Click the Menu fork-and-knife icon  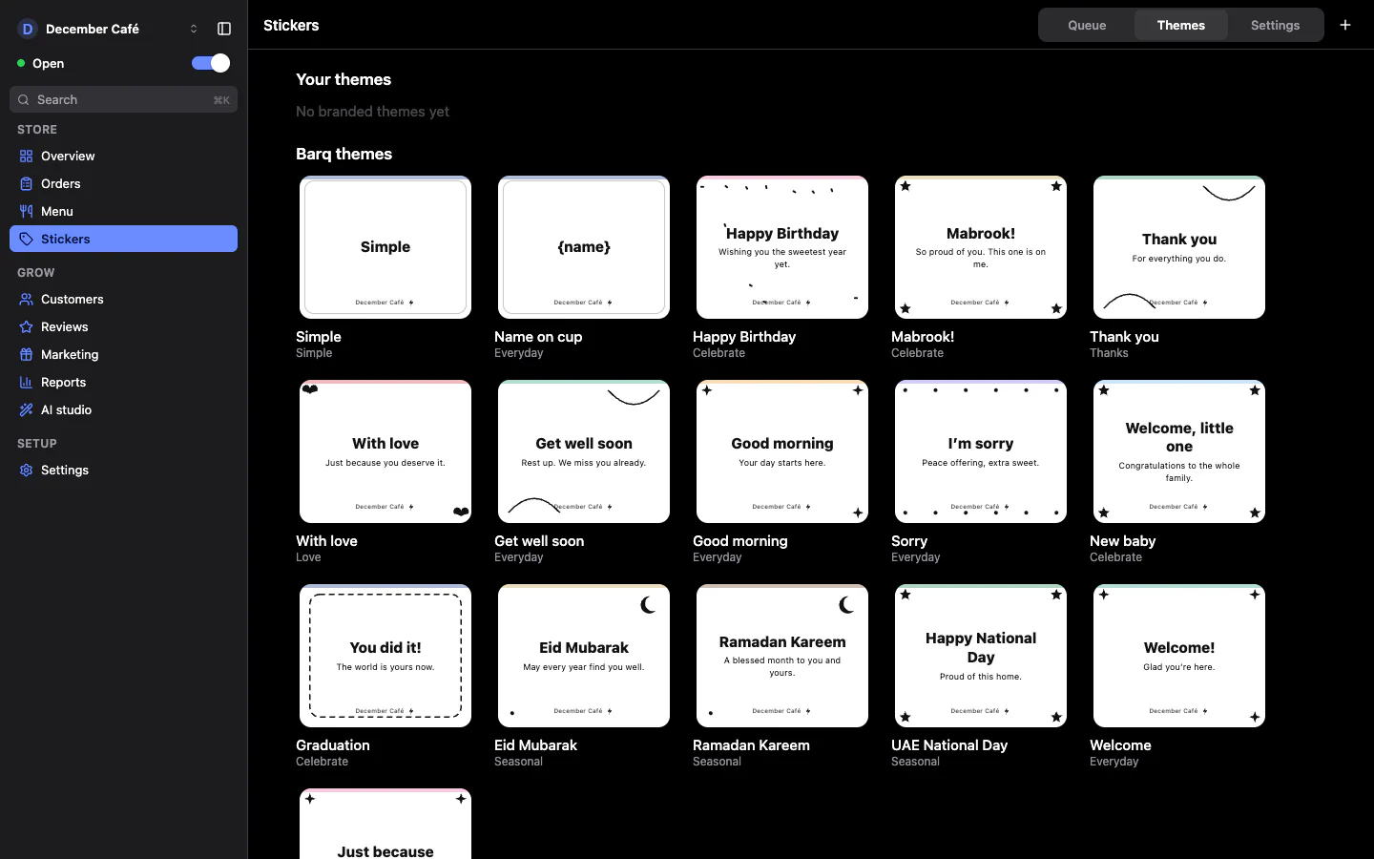[x=26, y=211]
